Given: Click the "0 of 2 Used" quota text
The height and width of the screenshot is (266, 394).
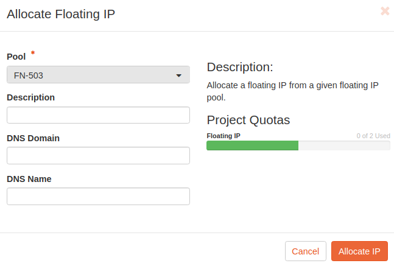Looking at the screenshot, I should pyautogui.click(x=373, y=136).
